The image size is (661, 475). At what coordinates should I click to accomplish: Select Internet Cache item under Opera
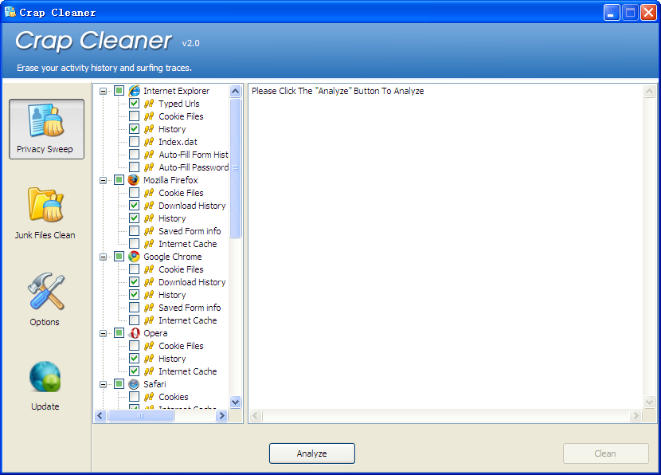tap(187, 371)
